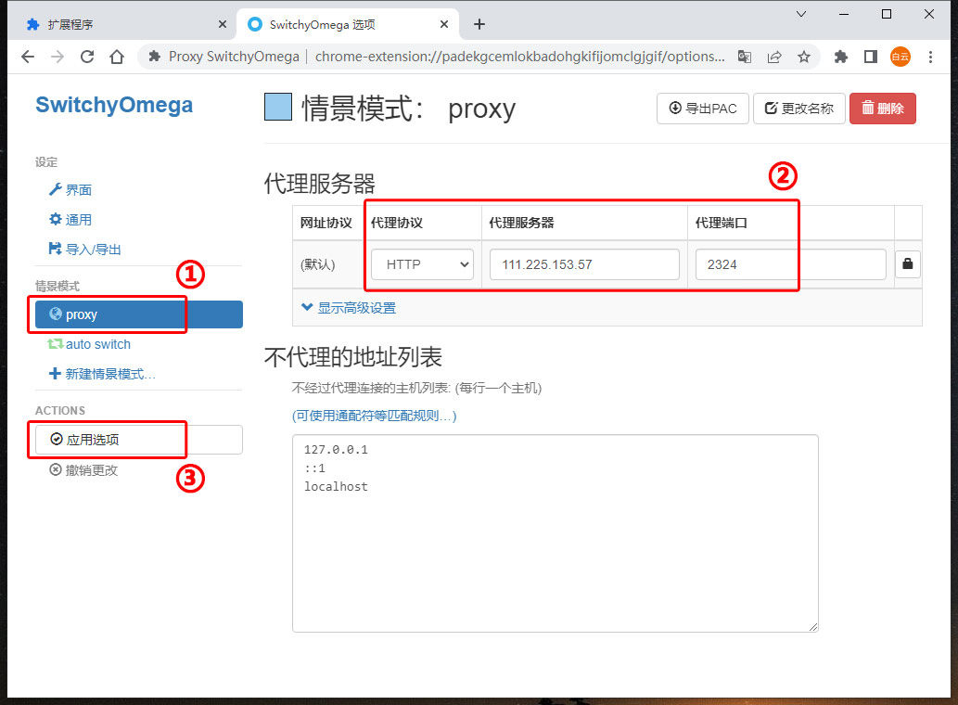This screenshot has width=958, height=705.
Task: Switch to the 扩展程序 tab
Action: coord(122,24)
